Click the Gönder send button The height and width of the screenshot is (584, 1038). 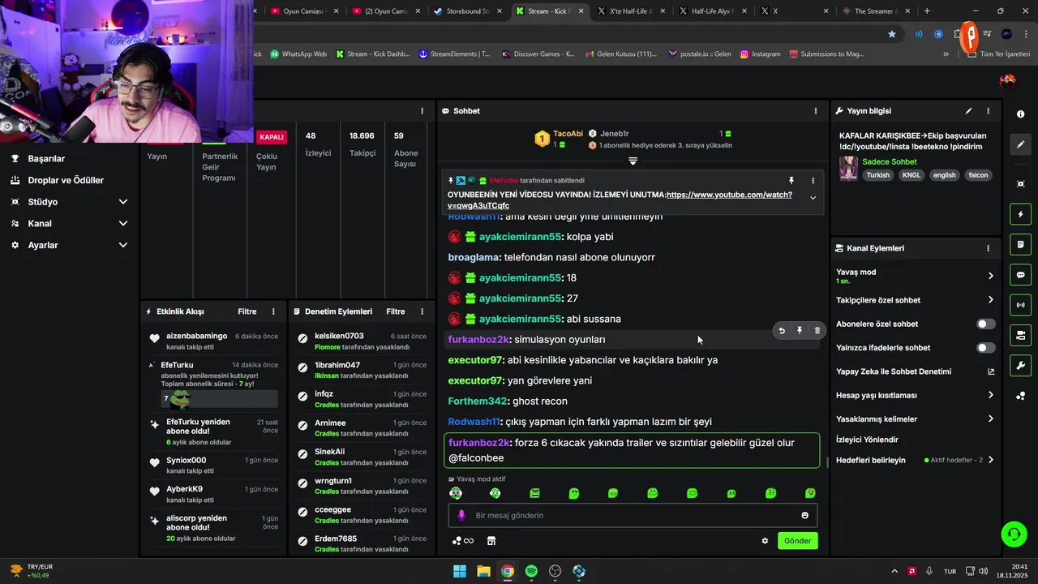click(x=797, y=541)
